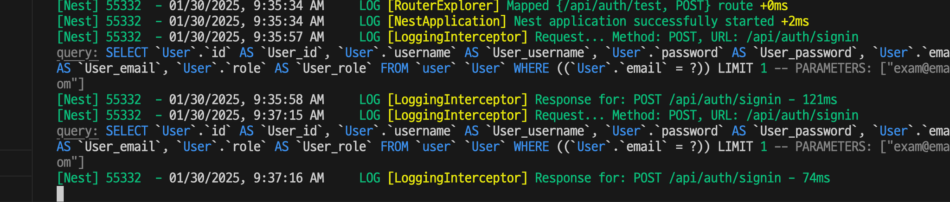Click the "query:" label below the 9:35:57 request
The height and width of the screenshot is (202, 950).
click(77, 53)
